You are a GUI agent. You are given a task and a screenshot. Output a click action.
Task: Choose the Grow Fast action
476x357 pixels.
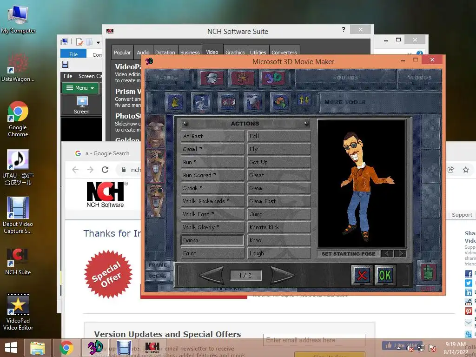279,201
